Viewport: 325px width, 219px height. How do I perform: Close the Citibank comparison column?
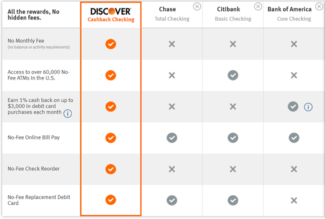pyautogui.click(x=258, y=6)
